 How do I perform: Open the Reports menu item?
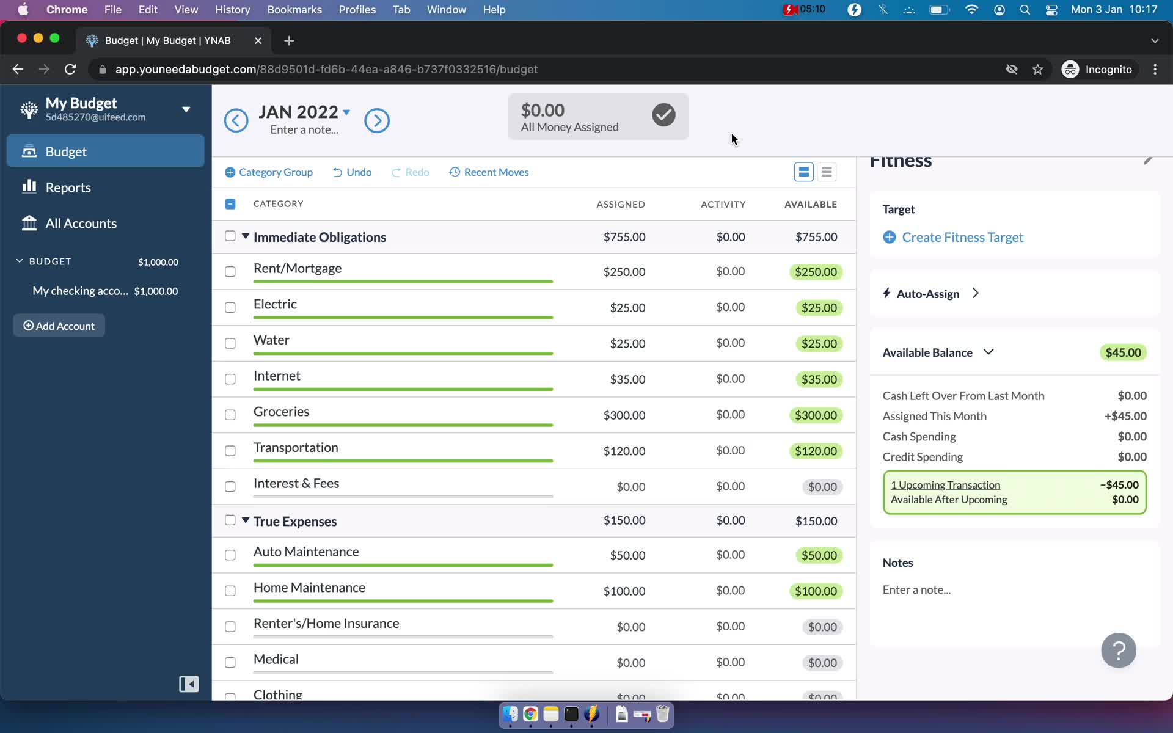click(x=69, y=187)
